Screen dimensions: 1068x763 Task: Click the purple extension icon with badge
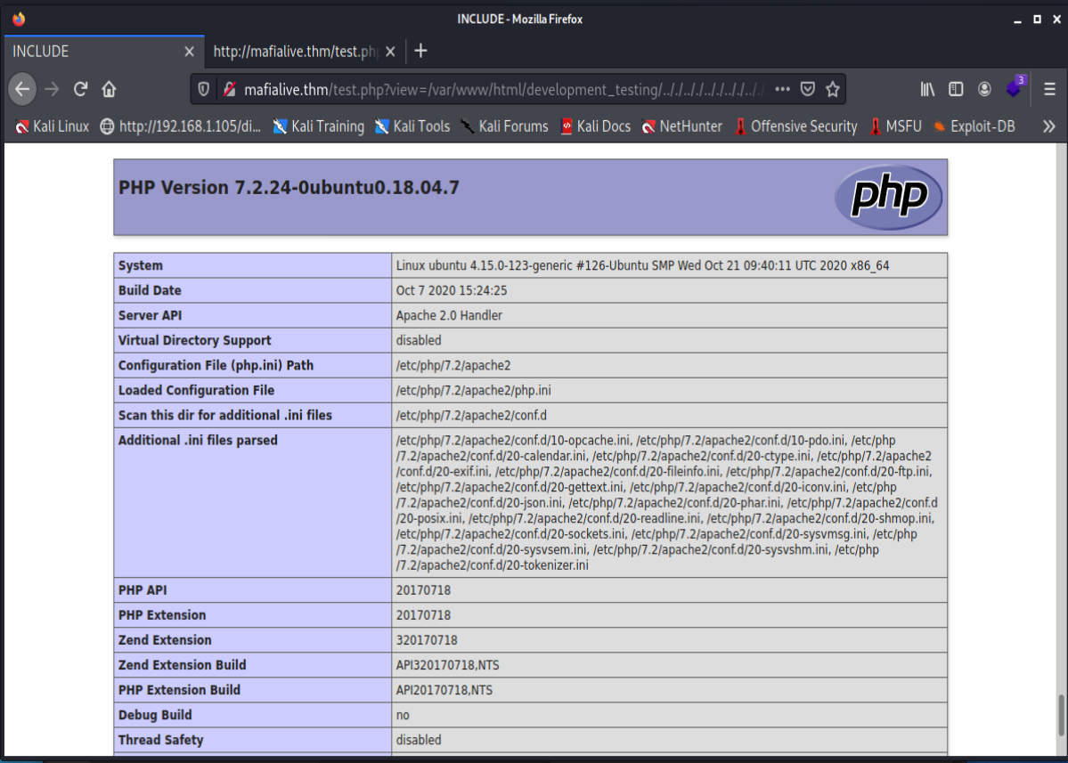1015,88
